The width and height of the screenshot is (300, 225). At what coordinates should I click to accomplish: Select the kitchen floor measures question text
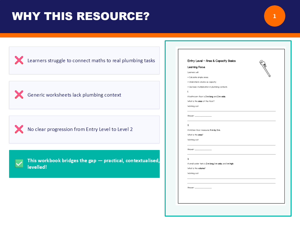204,130
